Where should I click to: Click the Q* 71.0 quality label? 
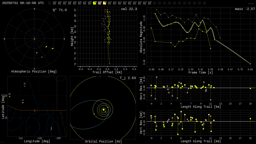click(60, 10)
